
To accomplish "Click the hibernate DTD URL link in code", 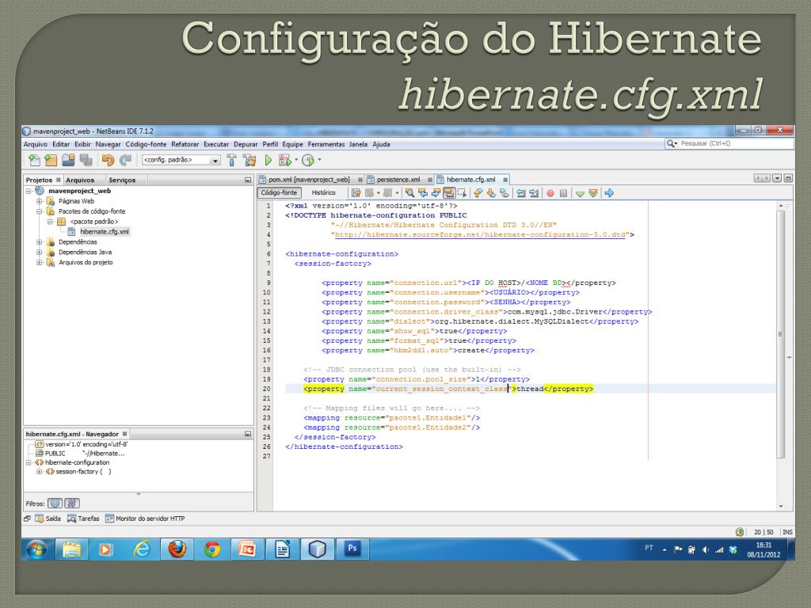I will click(480, 234).
